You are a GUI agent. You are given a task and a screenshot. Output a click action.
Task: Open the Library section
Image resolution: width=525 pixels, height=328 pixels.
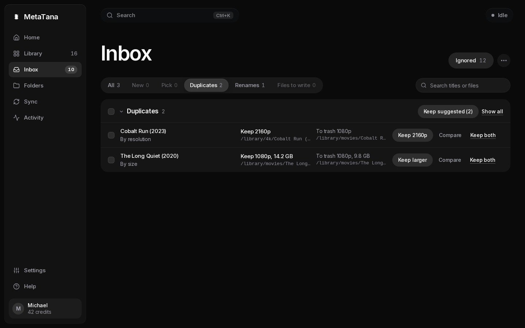click(45, 54)
